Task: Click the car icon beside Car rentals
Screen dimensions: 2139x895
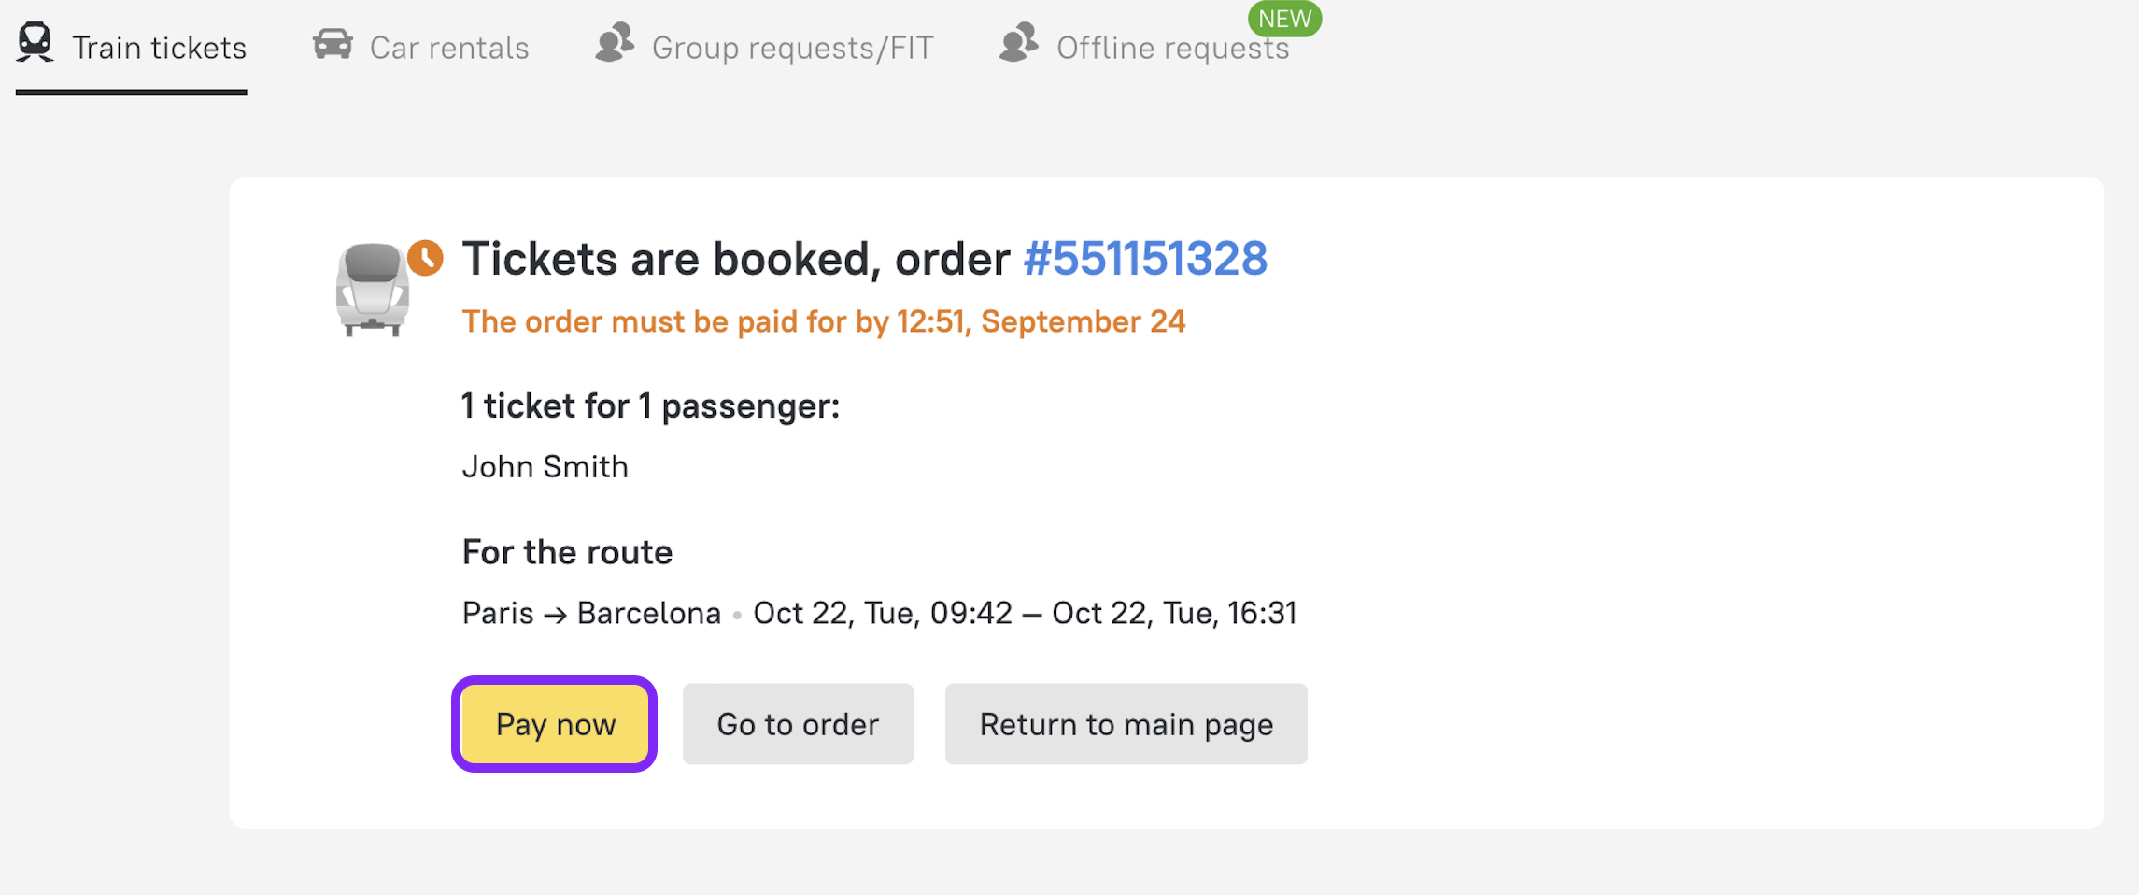Action: [333, 44]
